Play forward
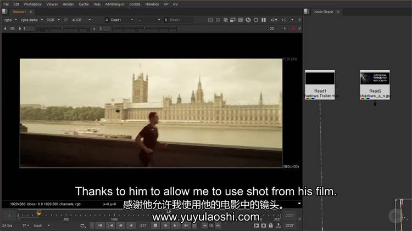The height and width of the screenshot is (231, 412). (165, 226)
